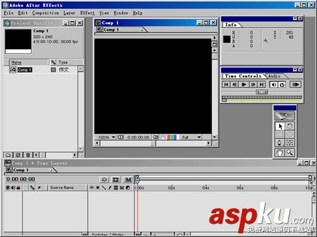Toggle Enable Motion Blur large M button

tap(128, 179)
